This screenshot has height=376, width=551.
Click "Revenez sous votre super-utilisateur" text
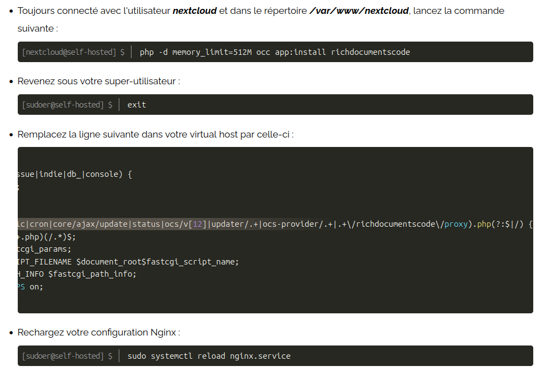tap(98, 82)
